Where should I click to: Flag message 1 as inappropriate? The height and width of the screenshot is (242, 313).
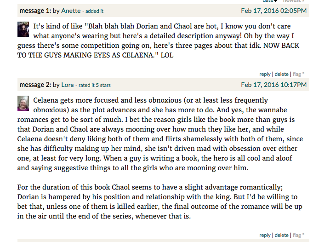296,74
